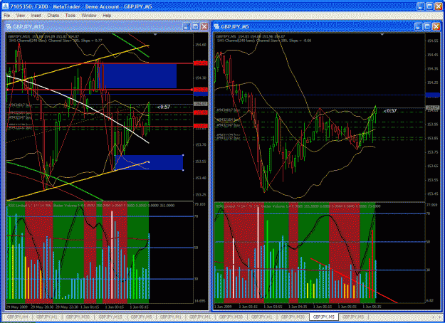445x323 pixels.
Task: Open the Tools menu
Action: [x=70, y=16]
